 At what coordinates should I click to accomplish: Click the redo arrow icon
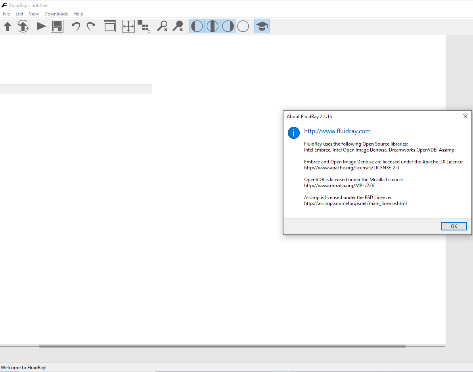coord(91,27)
